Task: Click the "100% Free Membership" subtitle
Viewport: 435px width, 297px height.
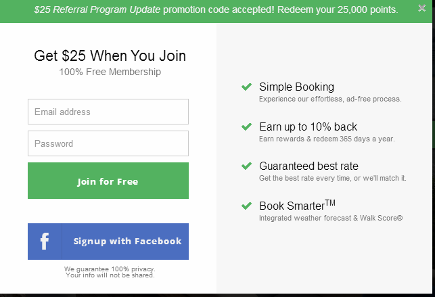Action: click(110, 72)
